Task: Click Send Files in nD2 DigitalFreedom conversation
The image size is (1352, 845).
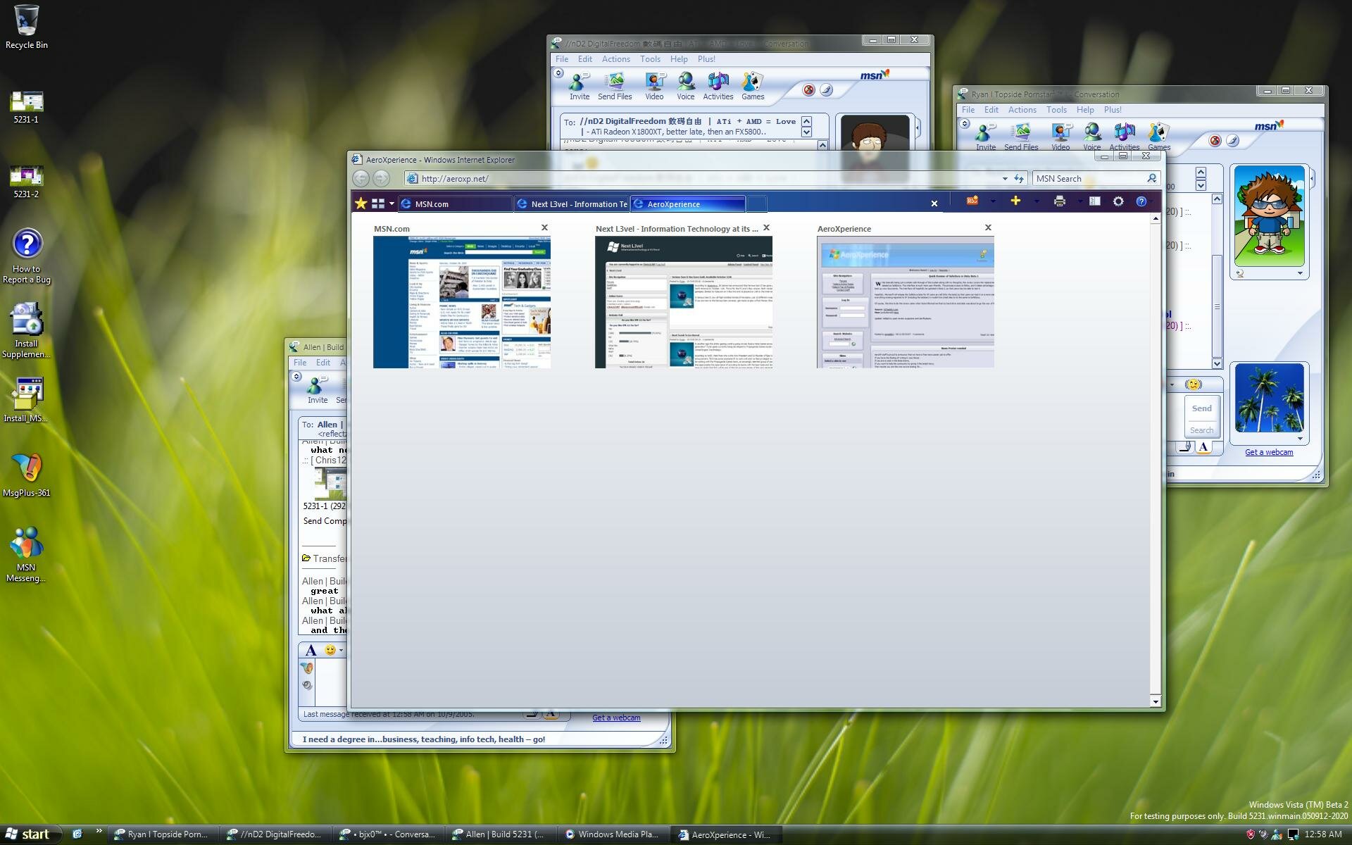Action: 615,87
